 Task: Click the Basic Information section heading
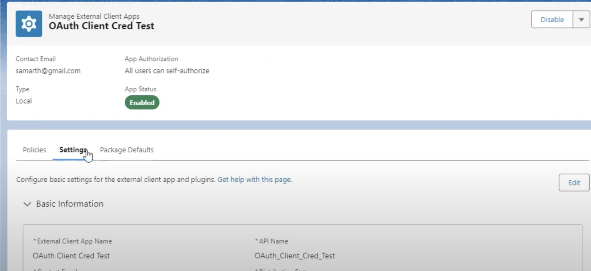[x=70, y=204]
